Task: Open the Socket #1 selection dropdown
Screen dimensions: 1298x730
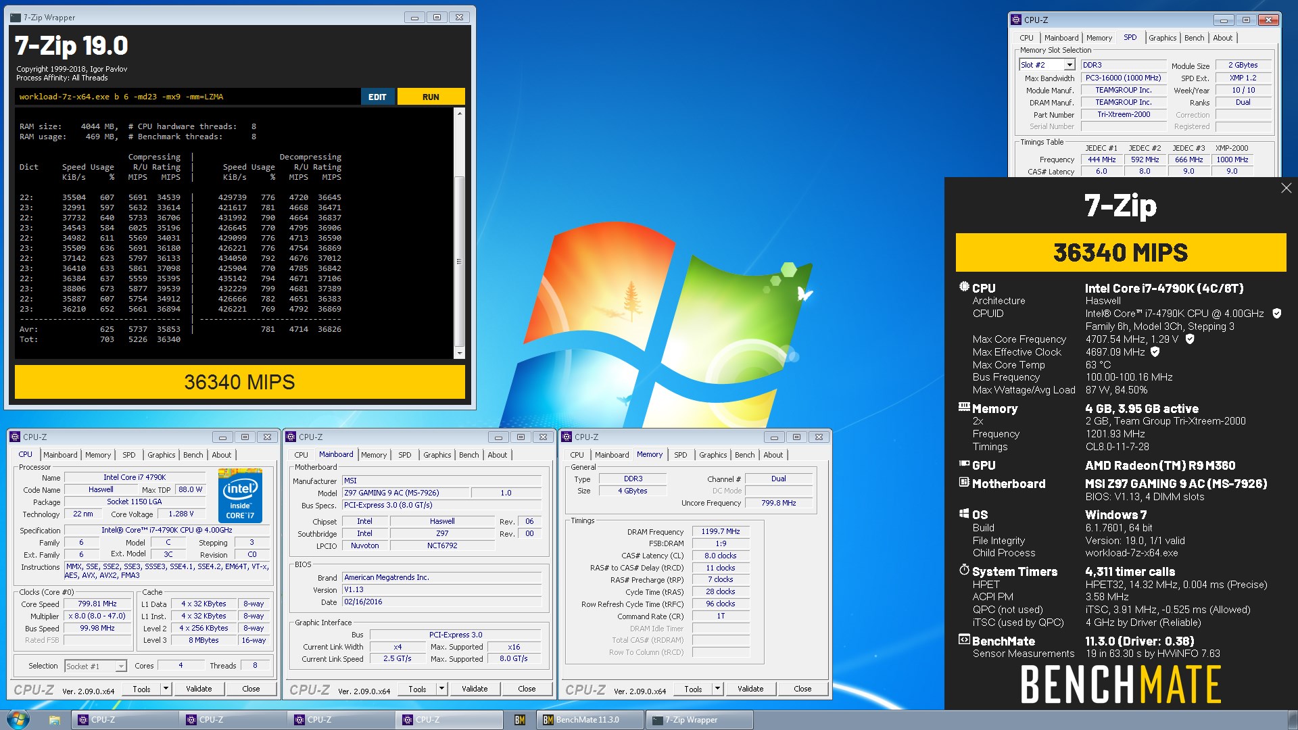Action: [121, 666]
